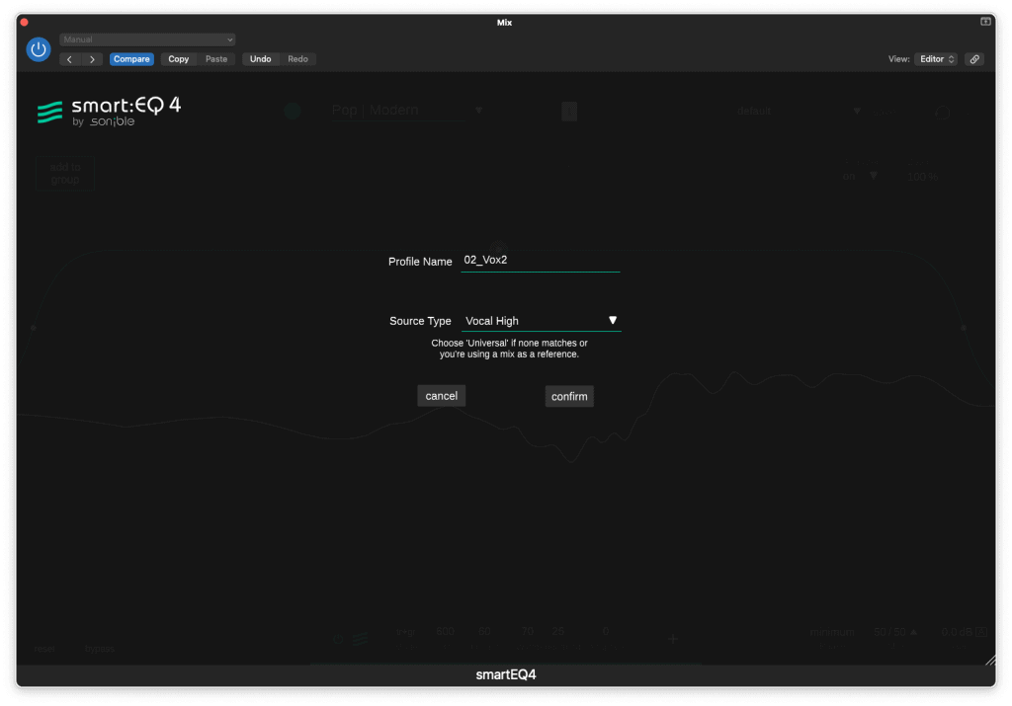This screenshot has height=706, width=1012.
Task: Click the power icon in the bottom toolbar
Action: coord(336,637)
